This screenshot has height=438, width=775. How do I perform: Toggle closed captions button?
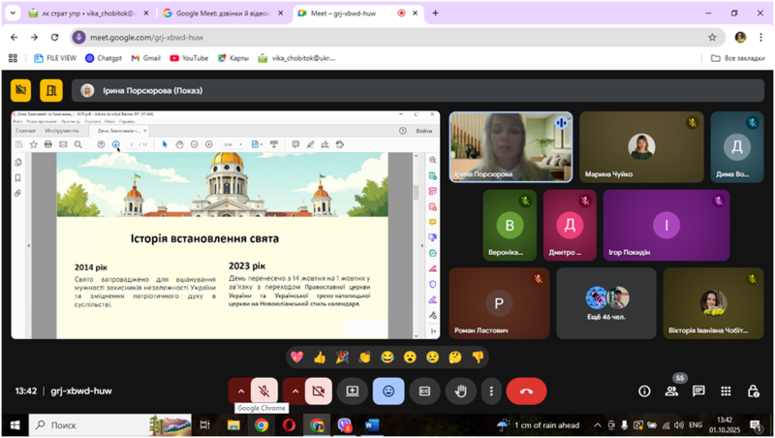coord(424,391)
